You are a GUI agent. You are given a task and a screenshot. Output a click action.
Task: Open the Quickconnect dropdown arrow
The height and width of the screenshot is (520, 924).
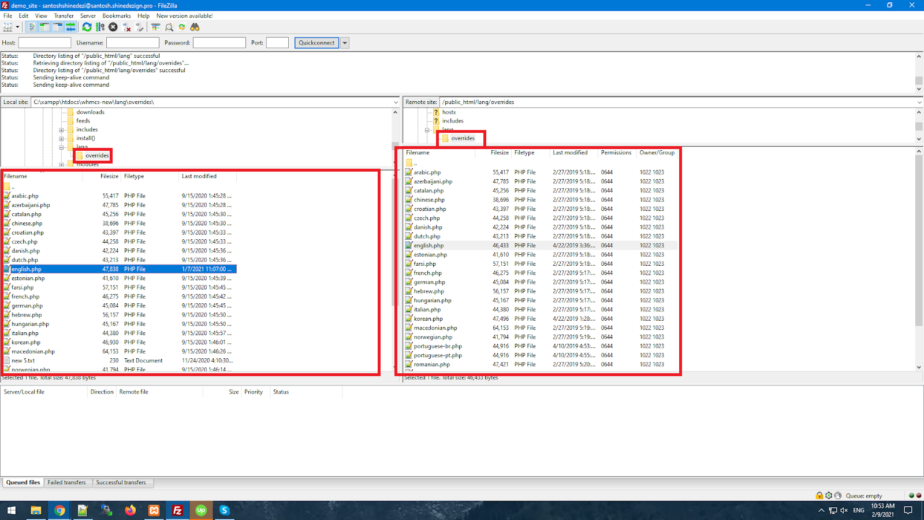[345, 42]
